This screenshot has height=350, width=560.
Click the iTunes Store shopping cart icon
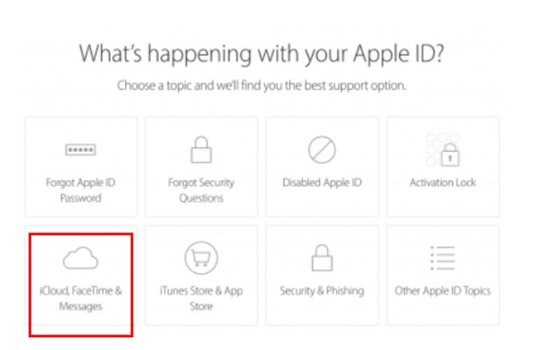point(201,258)
